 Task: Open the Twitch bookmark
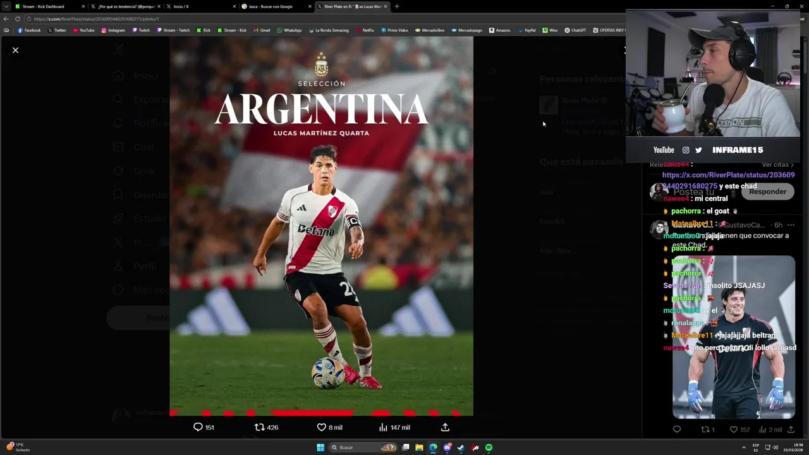click(x=141, y=30)
